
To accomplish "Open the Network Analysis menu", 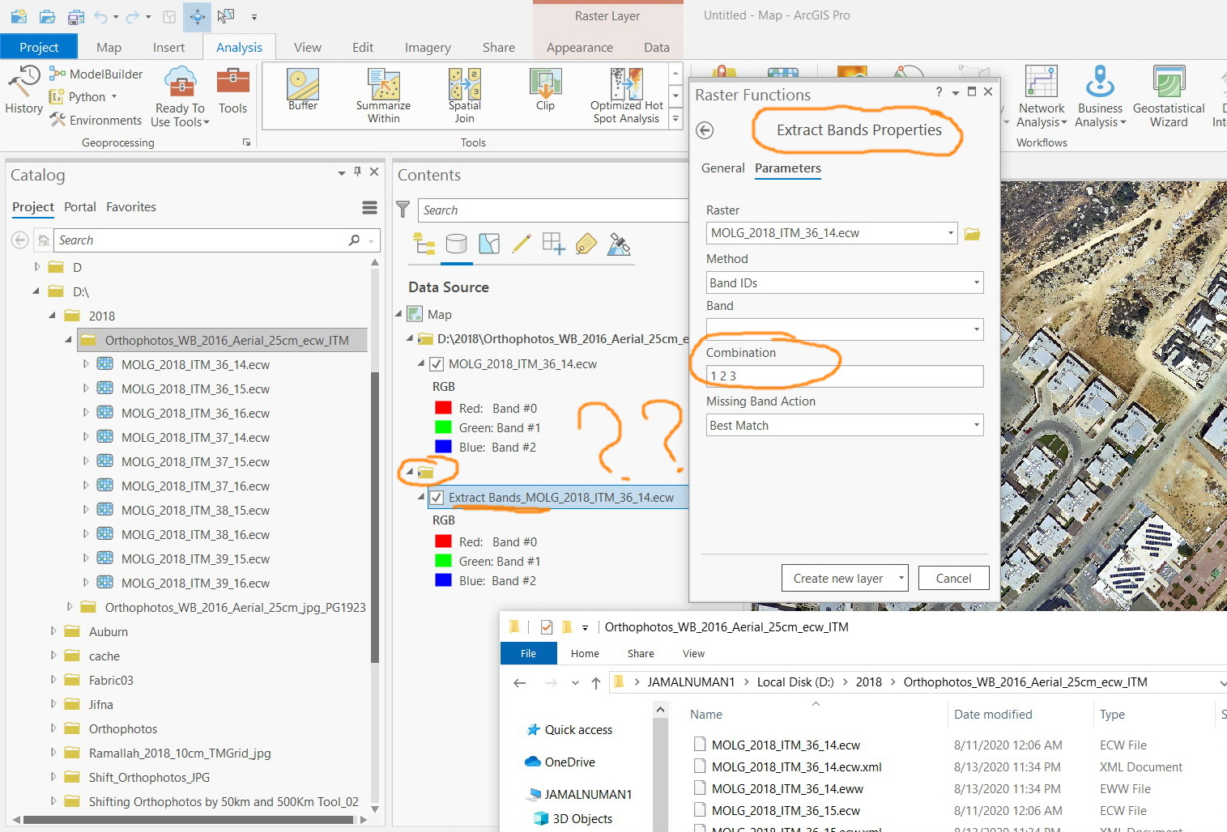I will point(1042,97).
